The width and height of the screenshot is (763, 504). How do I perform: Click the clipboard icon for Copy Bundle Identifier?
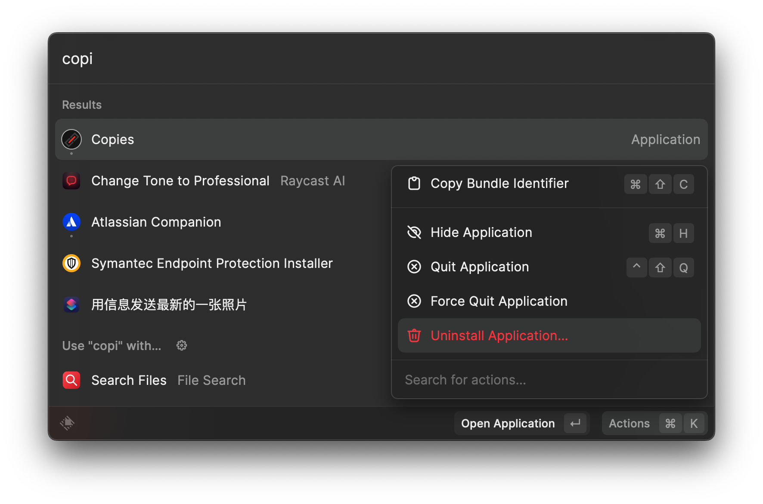[x=414, y=184]
